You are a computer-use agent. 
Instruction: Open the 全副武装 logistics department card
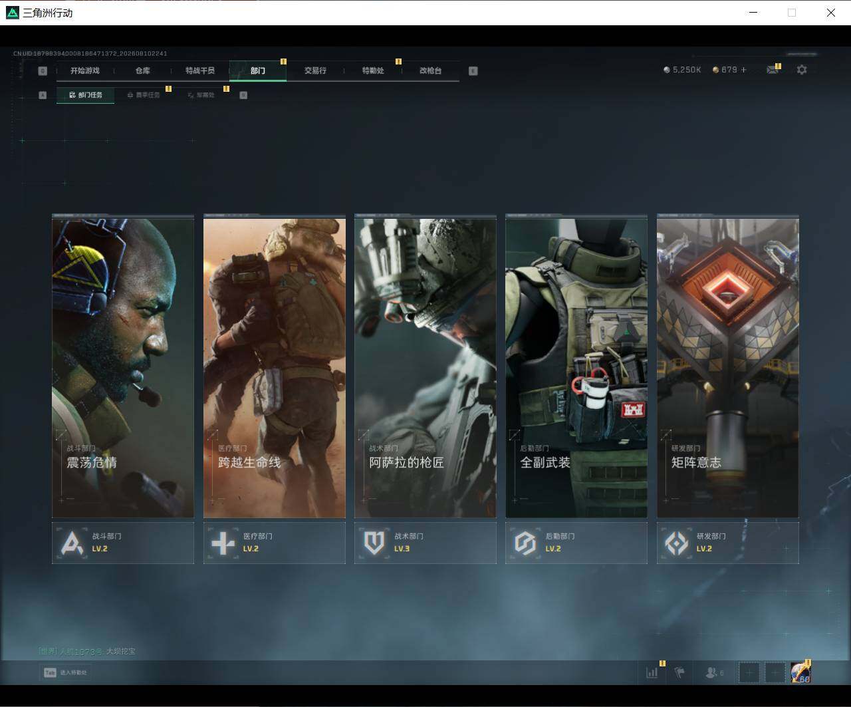click(x=576, y=366)
